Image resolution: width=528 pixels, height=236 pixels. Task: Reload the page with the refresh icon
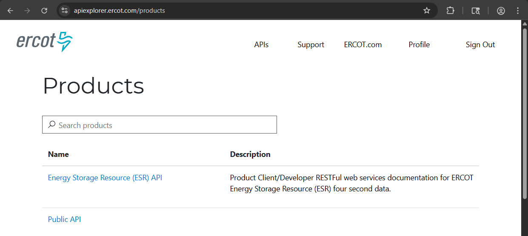pyautogui.click(x=44, y=11)
